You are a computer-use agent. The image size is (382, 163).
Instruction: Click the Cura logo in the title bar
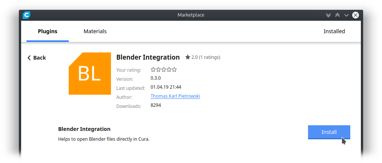pyautogui.click(x=26, y=15)
